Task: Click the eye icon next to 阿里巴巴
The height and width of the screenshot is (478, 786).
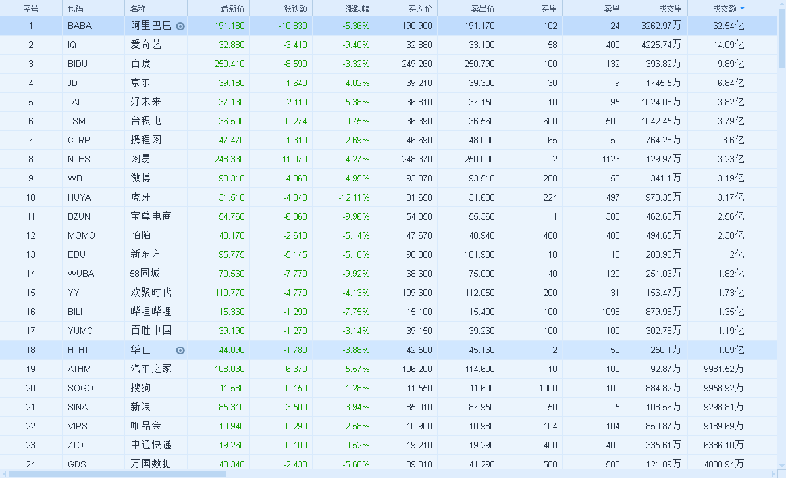Action: pos(180,26)
